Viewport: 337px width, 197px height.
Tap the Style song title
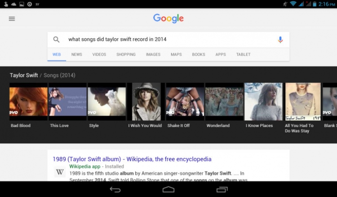(94, 126)
